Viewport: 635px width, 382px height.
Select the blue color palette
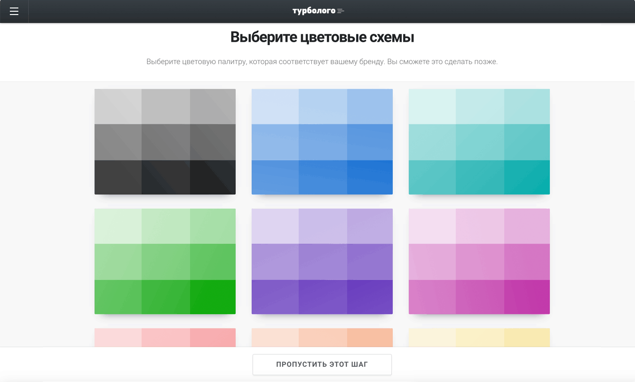(322, 142)
